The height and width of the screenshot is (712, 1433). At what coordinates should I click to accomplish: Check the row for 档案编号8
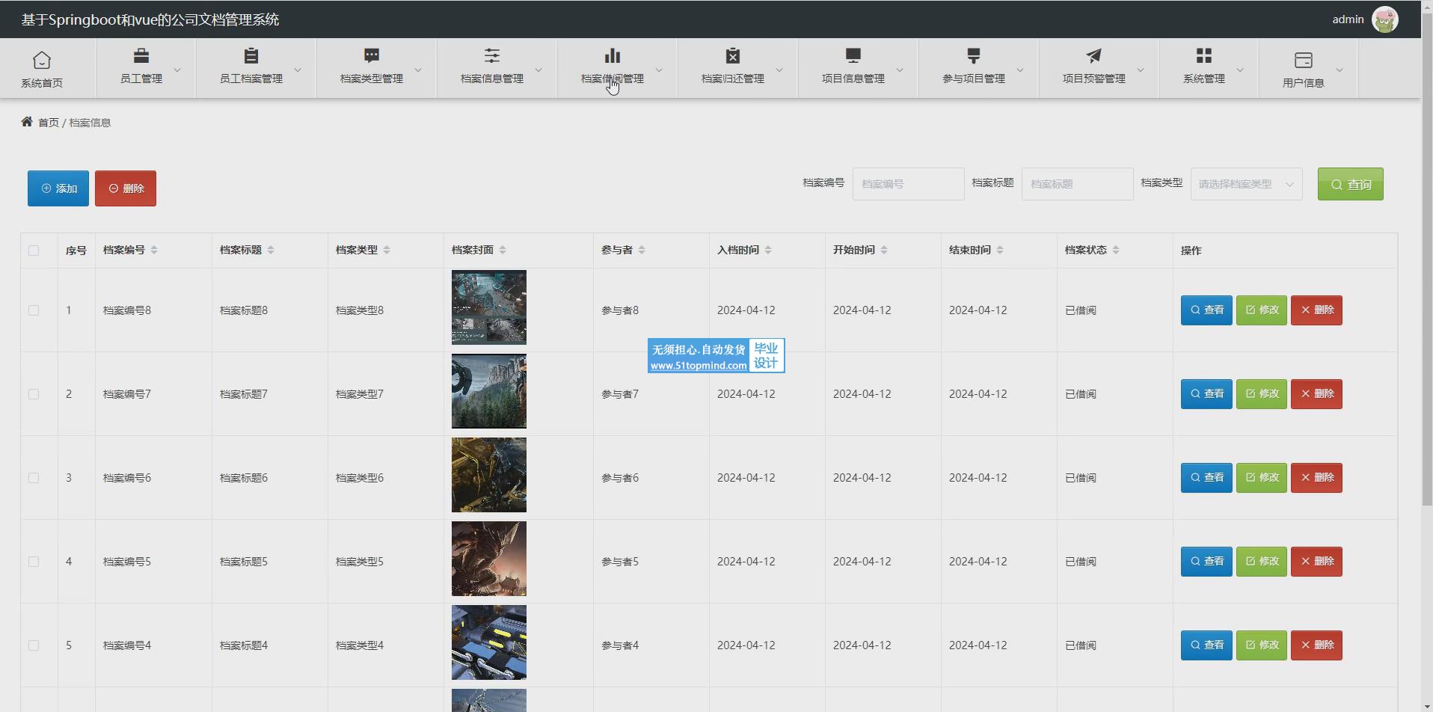(x=34, y=310)
